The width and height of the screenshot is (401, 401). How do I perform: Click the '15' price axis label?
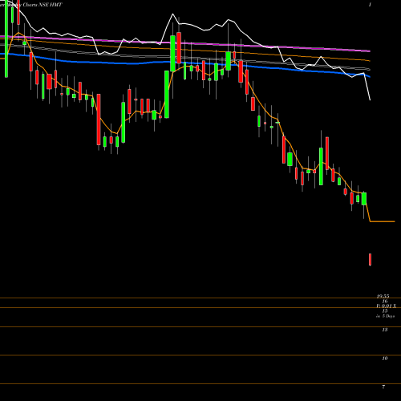coord(385,311)
